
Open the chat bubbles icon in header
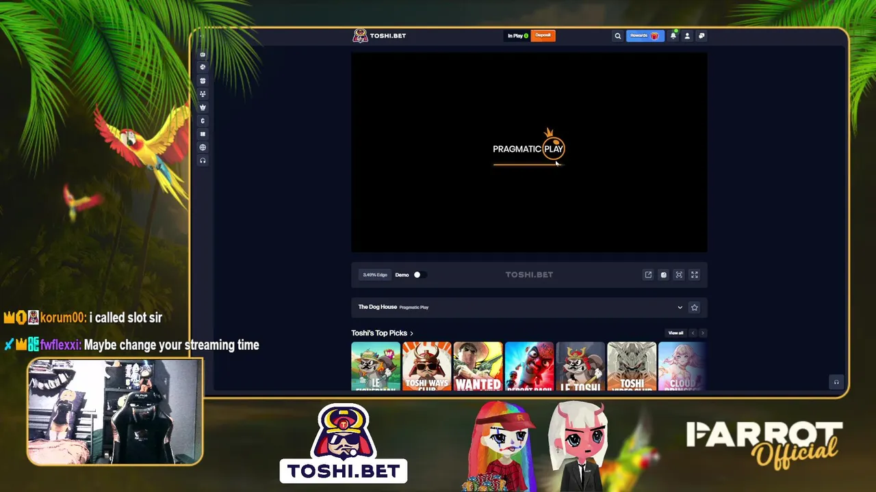click(701, 36)
